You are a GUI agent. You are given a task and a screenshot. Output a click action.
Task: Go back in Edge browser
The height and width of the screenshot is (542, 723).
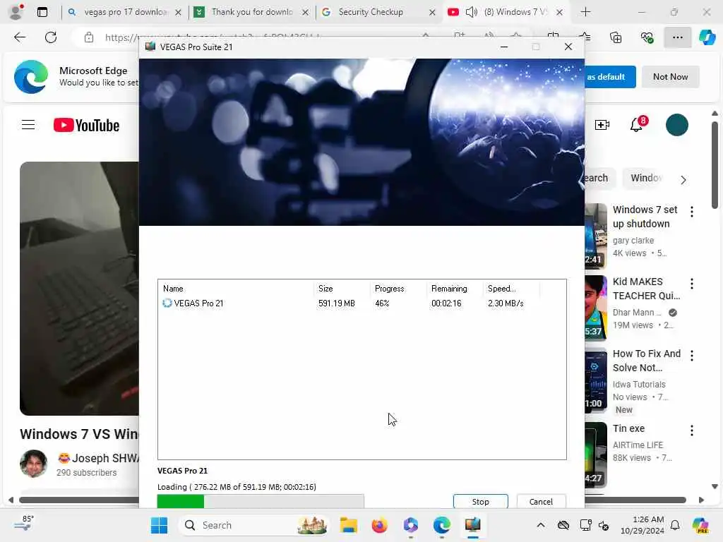coord(19,37)
